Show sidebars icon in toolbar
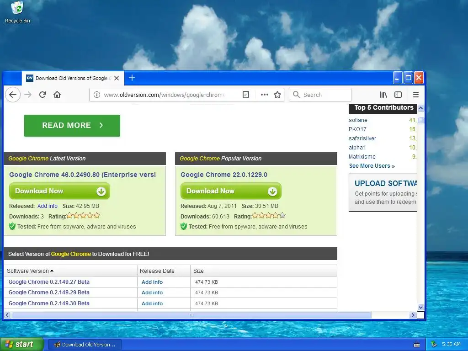468x351 pixels. 398,95
